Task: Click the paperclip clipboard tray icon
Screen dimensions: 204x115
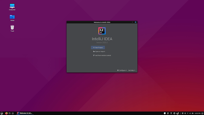Action: [168, 113]
